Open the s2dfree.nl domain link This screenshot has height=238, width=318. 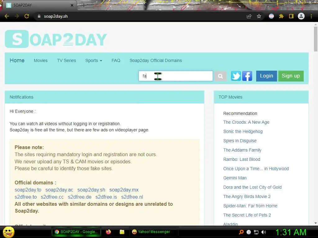132,197
